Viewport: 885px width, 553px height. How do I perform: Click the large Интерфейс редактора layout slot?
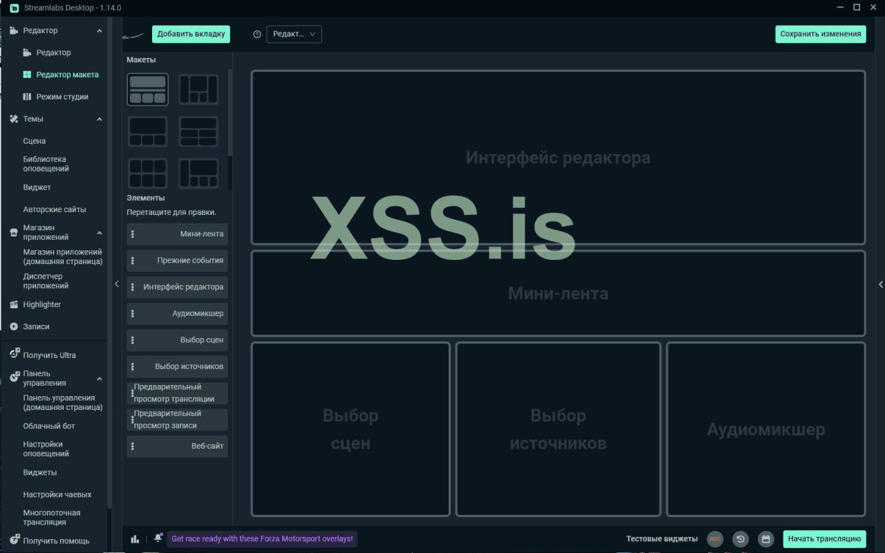(558, 158)
